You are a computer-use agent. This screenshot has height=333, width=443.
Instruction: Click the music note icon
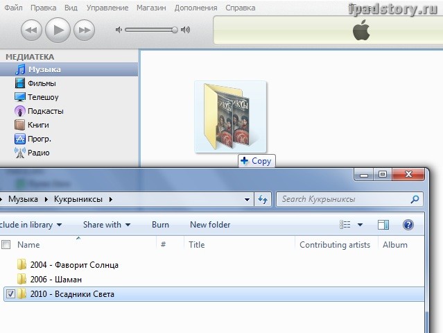[x=20, y=69]
